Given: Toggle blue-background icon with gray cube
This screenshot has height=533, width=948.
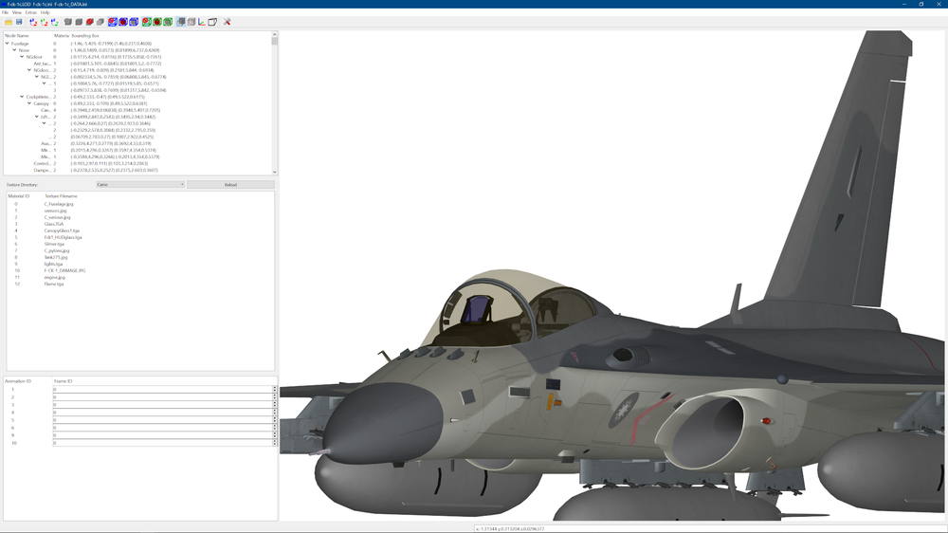Looking at the screenshot, I should (134, 22).
